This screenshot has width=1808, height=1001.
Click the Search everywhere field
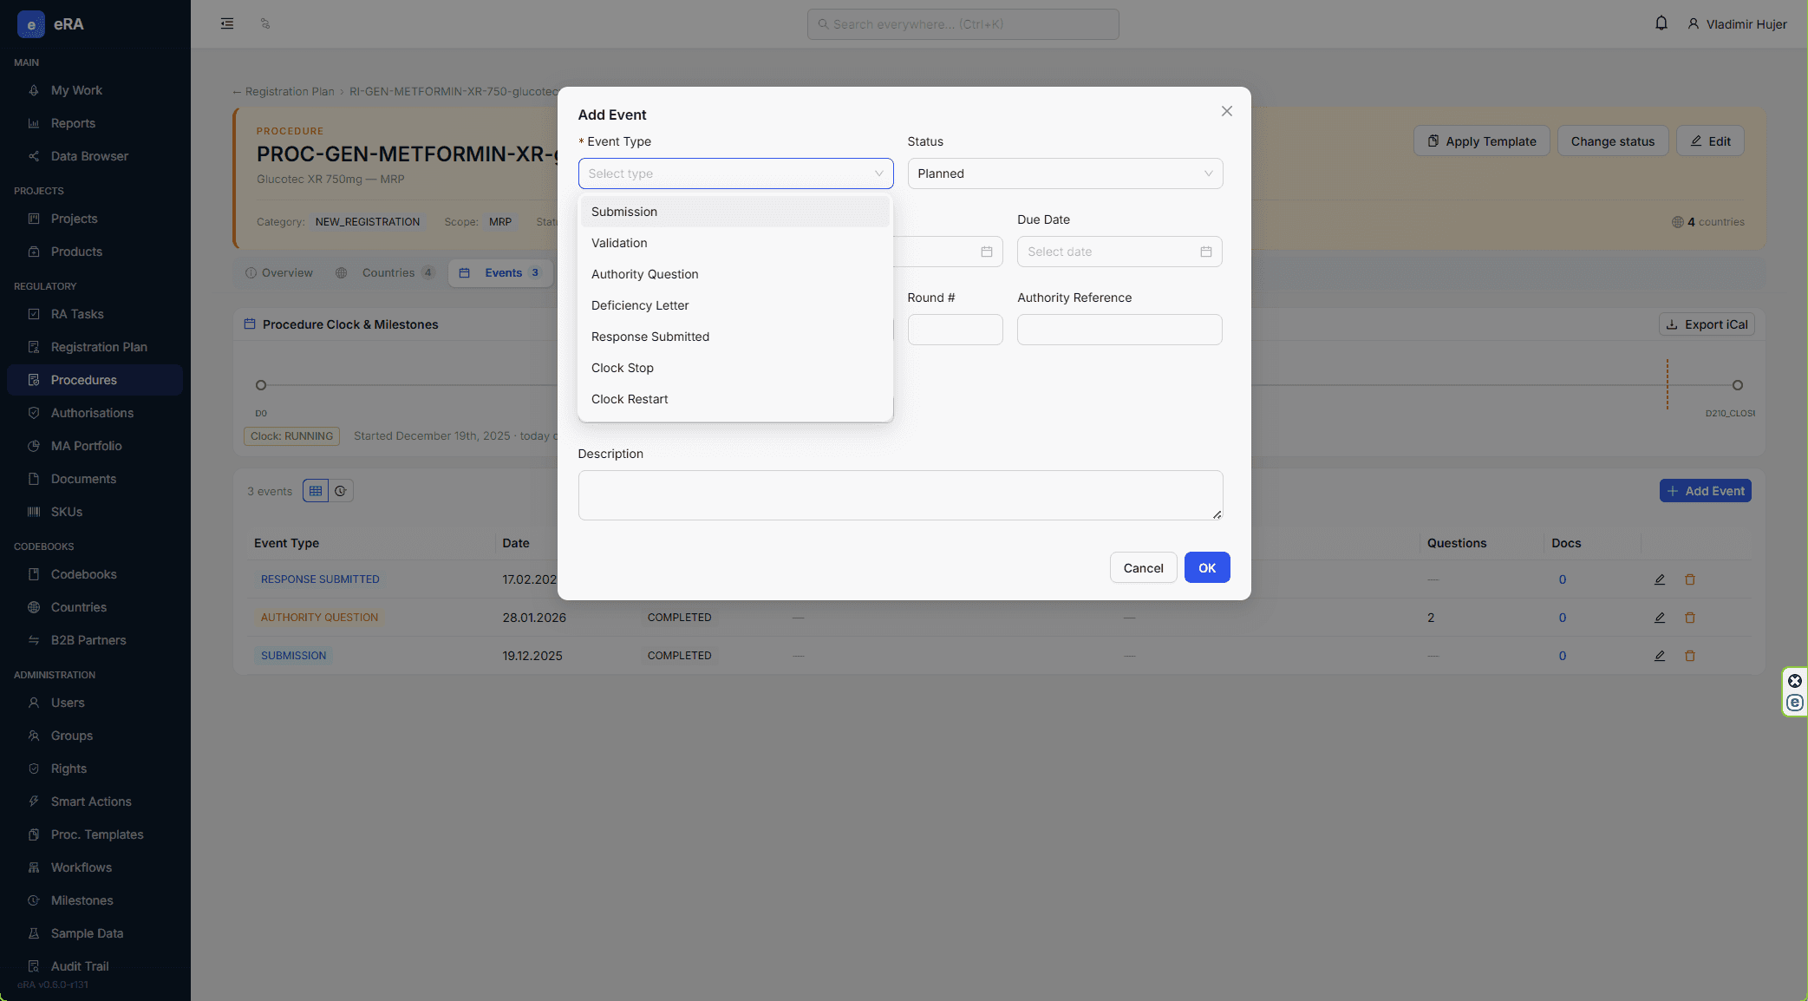pyautogui.click(x=963, y=24)
